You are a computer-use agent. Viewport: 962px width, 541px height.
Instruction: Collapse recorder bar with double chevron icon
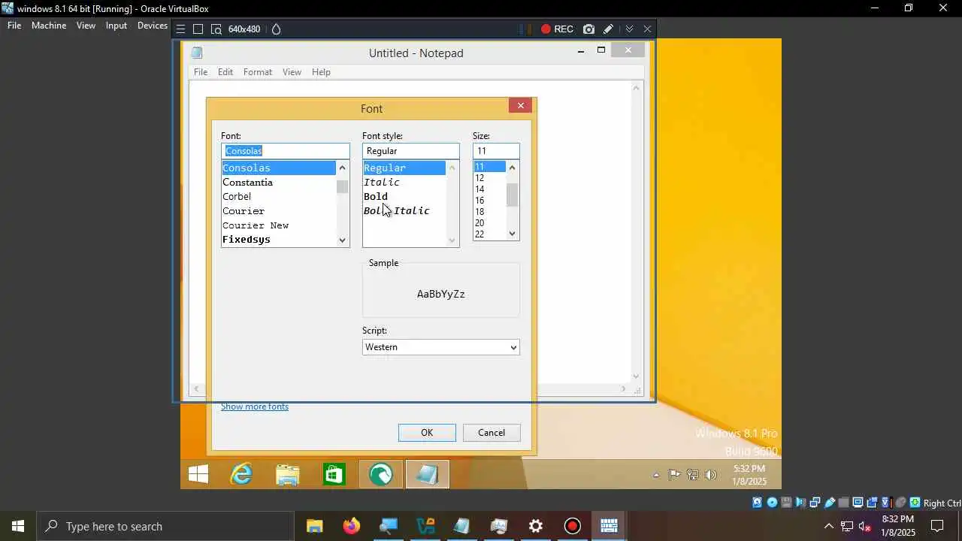629,29
